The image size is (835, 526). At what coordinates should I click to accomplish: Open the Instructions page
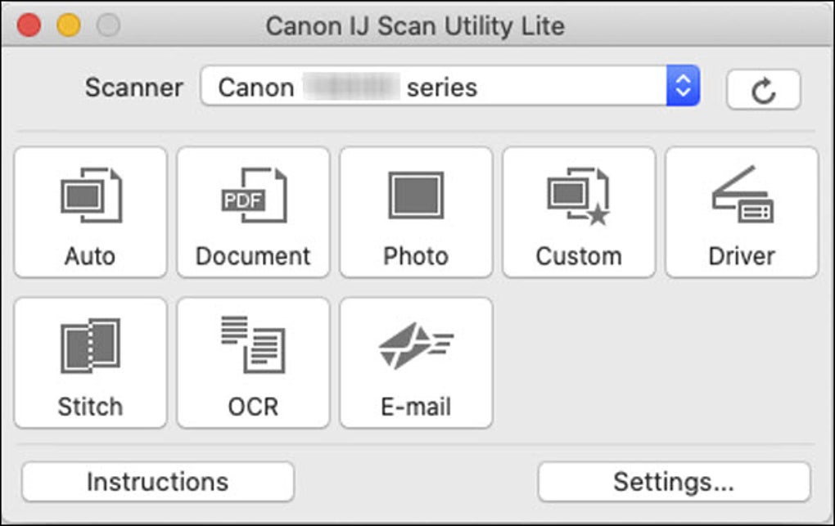(x=158, y=481)
